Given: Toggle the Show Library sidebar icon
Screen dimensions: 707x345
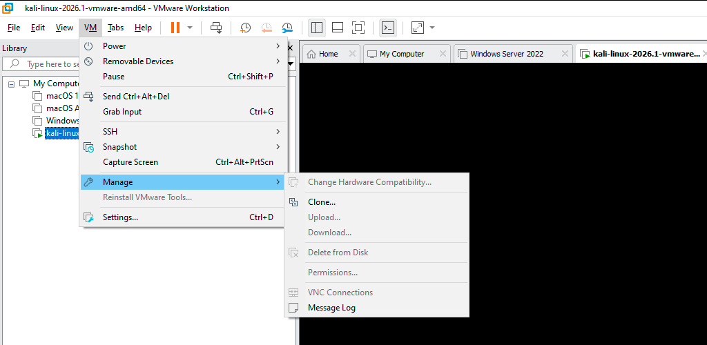Looking at the screenshot, I should coord(317,28).
